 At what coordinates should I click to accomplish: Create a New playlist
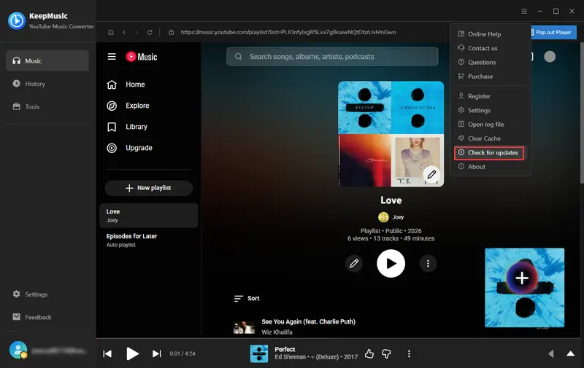(149, 188)
